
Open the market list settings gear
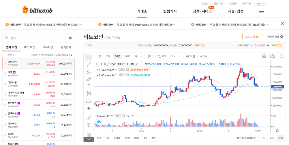70,38
